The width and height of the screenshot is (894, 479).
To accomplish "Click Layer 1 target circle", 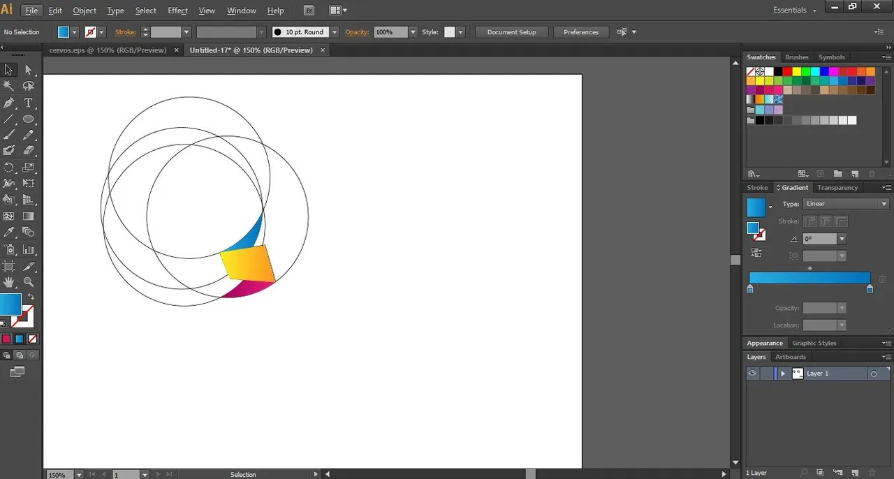I will [873, 374].
